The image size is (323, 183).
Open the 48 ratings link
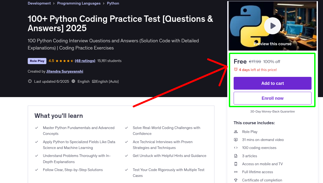coord(85,61)
